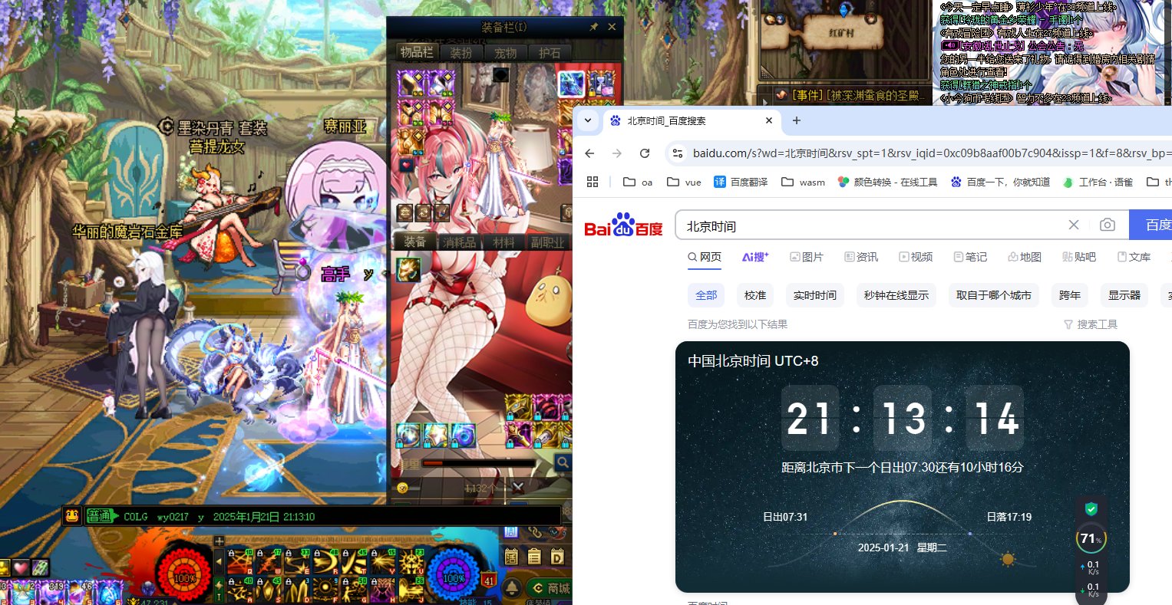The image size is (1172, 605).
Task: Select the 副职业 item category tab
Action: (x=548, y=242)
